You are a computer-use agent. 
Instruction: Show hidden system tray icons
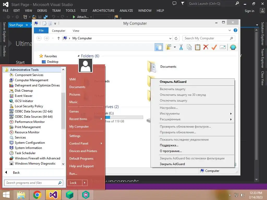click(x=230, y=195)
